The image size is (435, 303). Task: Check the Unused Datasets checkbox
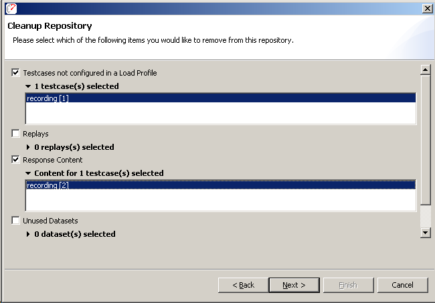click(x=15, y=220)
